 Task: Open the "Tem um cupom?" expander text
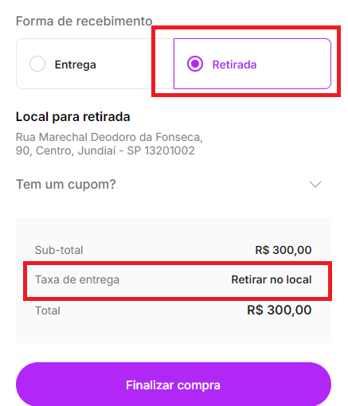tap(66, 184)
